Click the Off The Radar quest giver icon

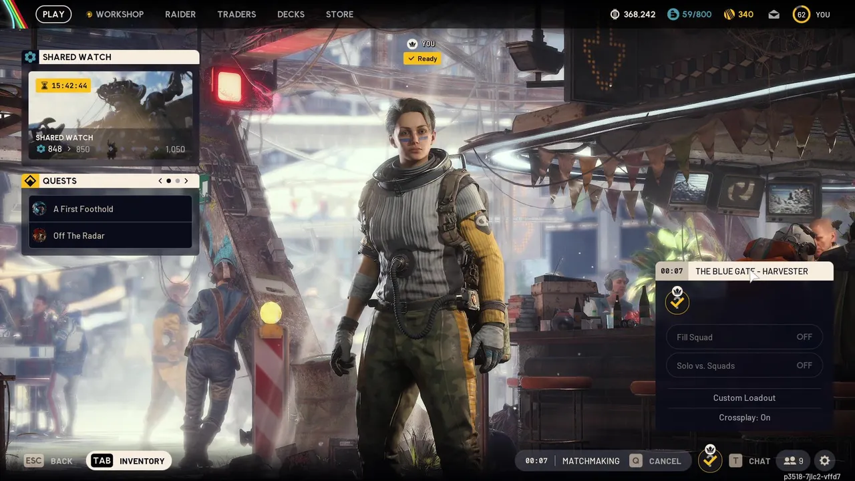pos(39,235)
